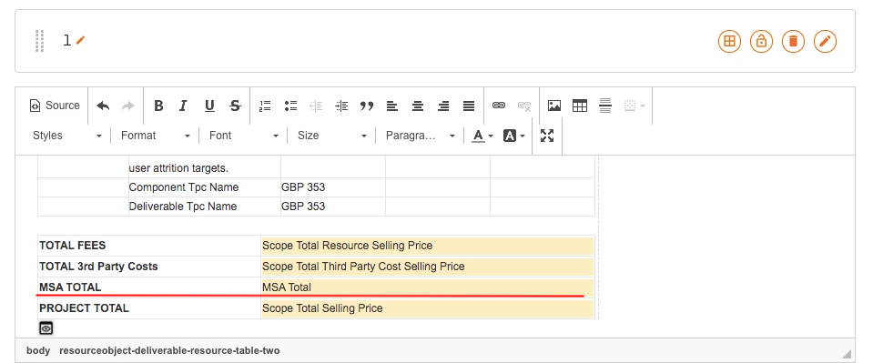Undo the last edit
The width and height of the screenshot is (873, 363).
click(103, 106)
